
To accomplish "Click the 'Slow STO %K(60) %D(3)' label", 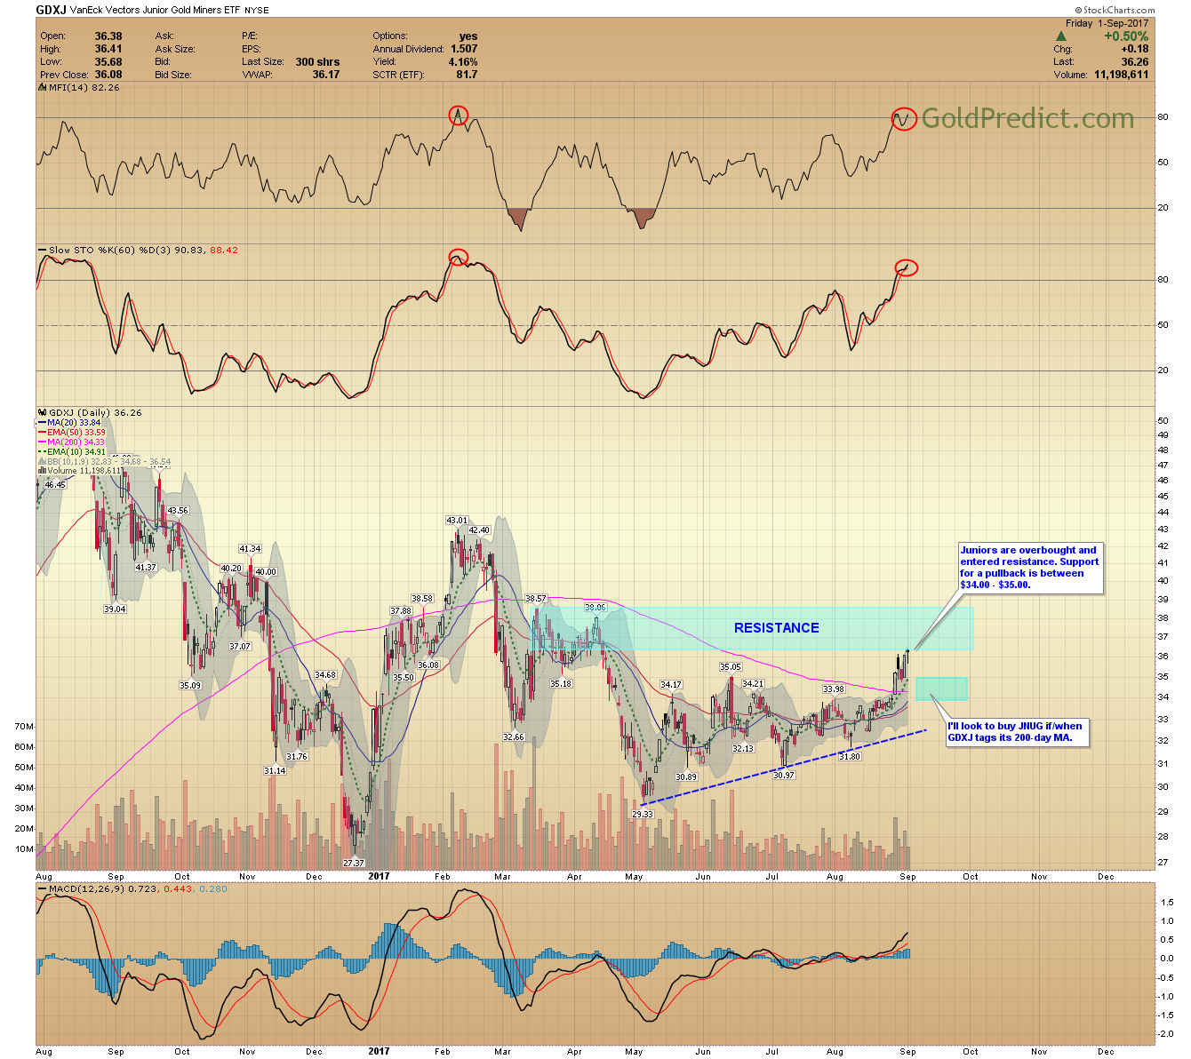I will click(x=111, y=251).
